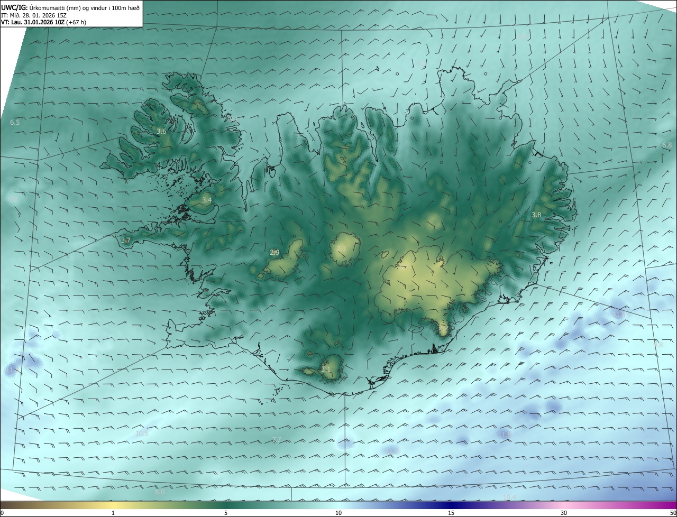
Task: Click the 10.5 value label over the sea
Action: [142, 433]
